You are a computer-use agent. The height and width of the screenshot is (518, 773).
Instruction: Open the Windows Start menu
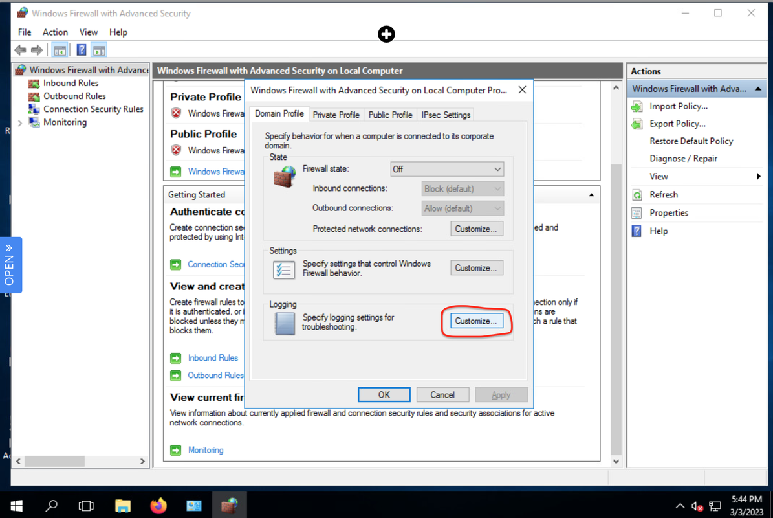[x=16, y=506]
